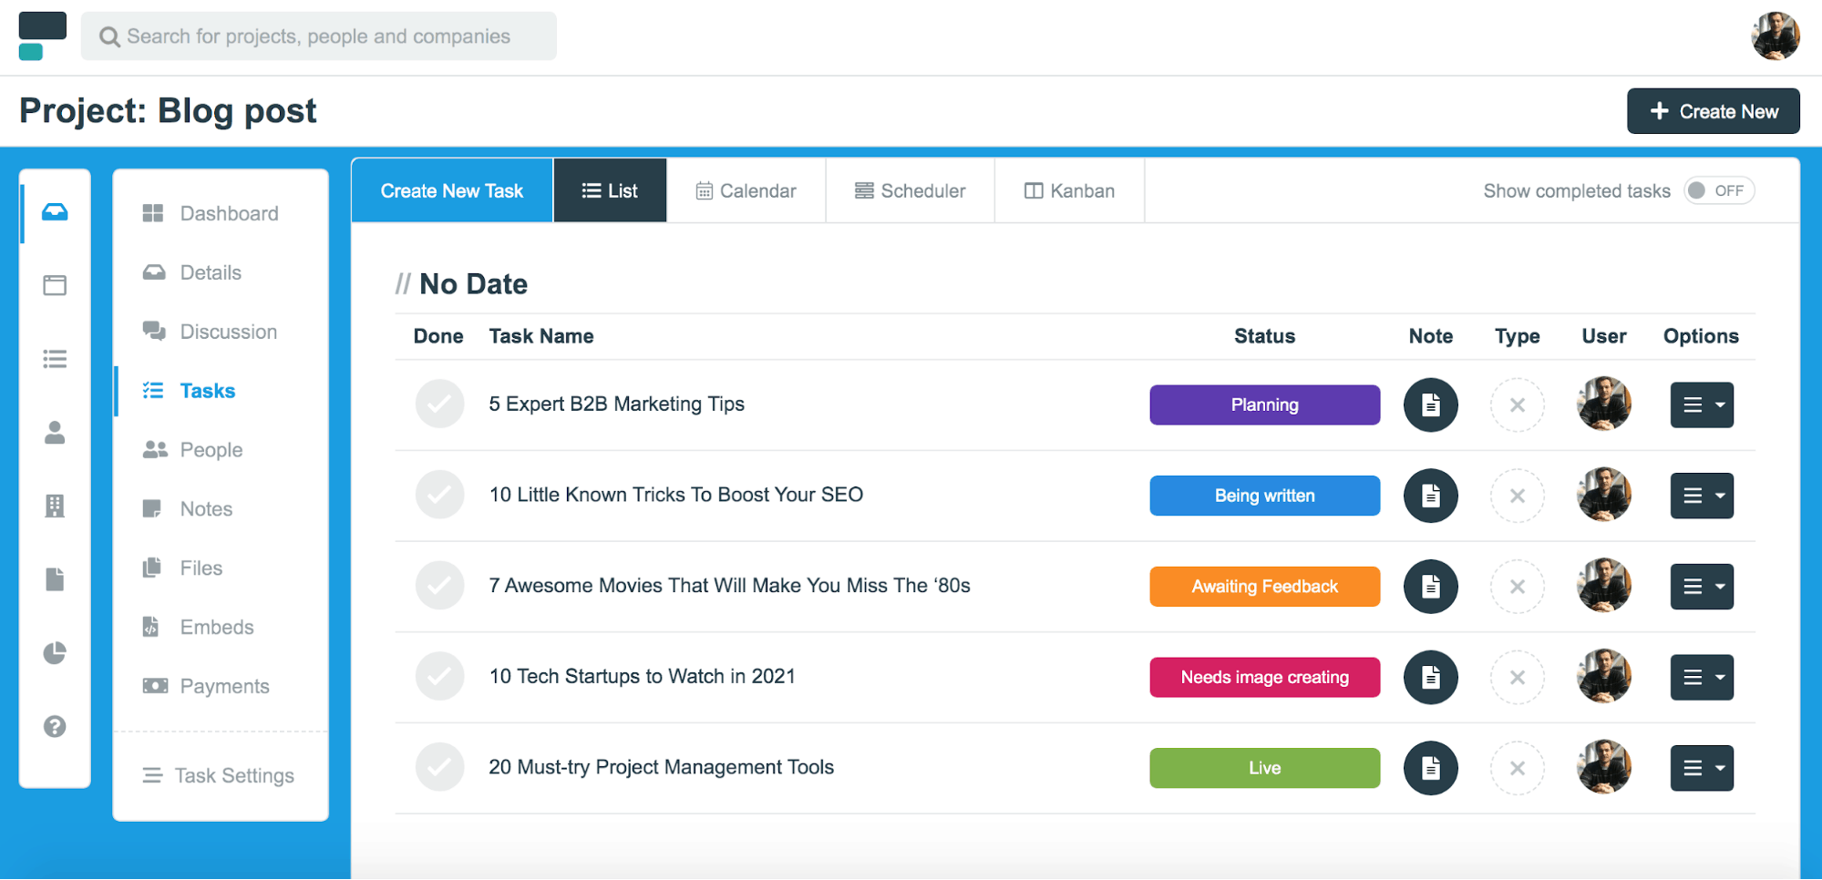Click the Create New button
The image size is (1822, 880).
1713,111
